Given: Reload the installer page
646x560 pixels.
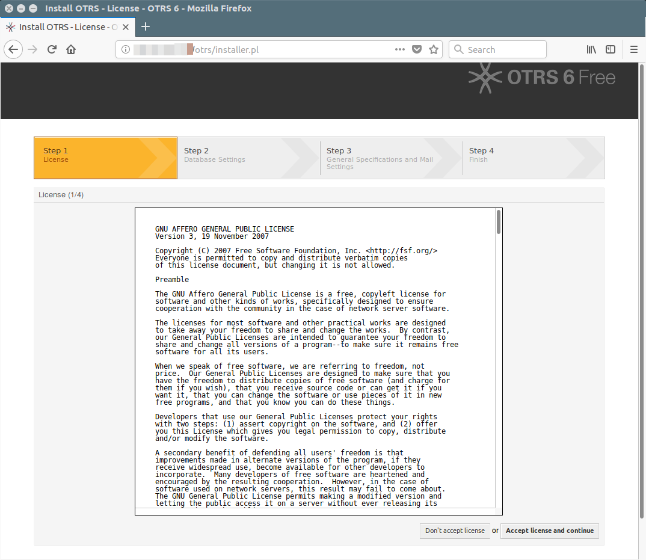Looking at the screenshot, I should 52,50.
